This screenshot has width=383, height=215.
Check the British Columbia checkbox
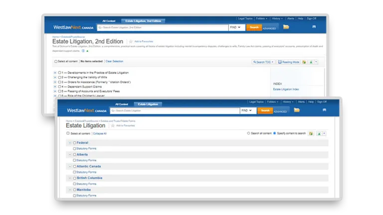(74, 178)
